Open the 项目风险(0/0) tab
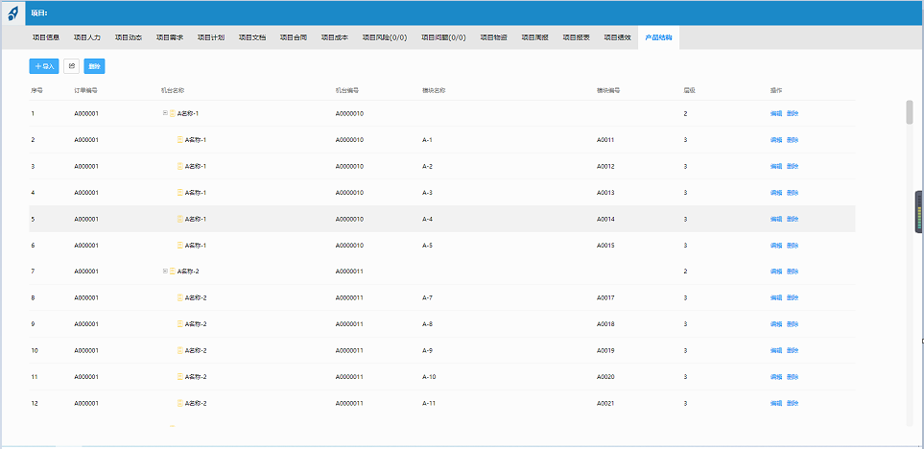924x449 pixels. pos(385,37)
